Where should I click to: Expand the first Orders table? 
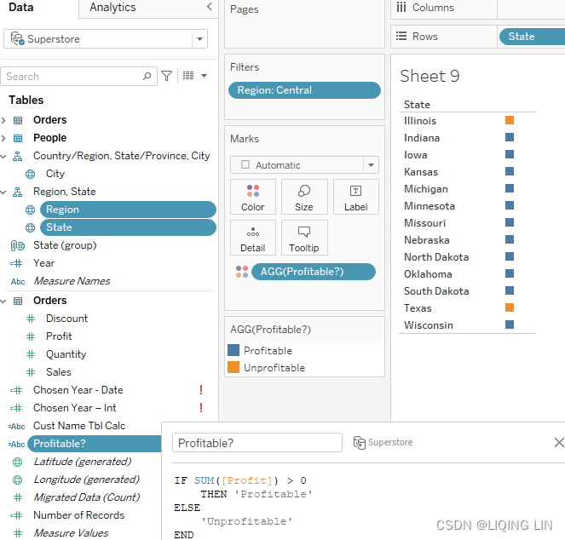point(4,120)
